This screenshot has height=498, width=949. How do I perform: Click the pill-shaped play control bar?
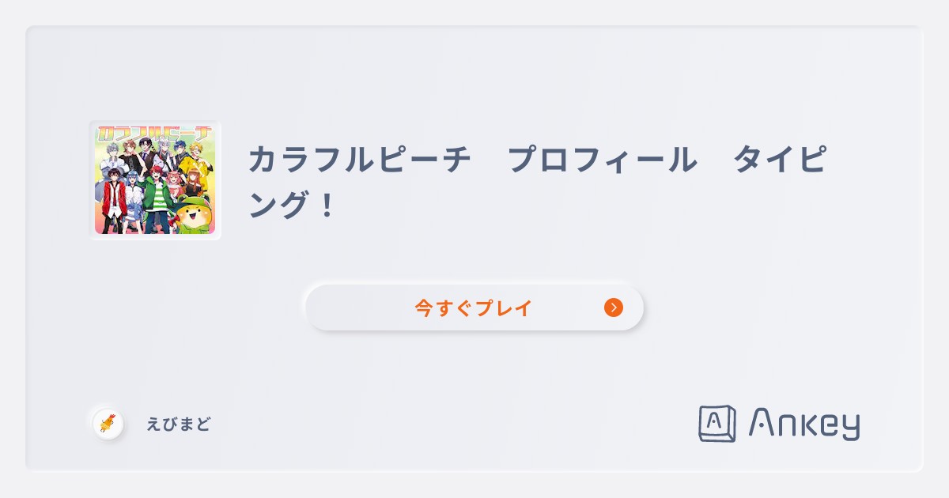pos(474,307)
